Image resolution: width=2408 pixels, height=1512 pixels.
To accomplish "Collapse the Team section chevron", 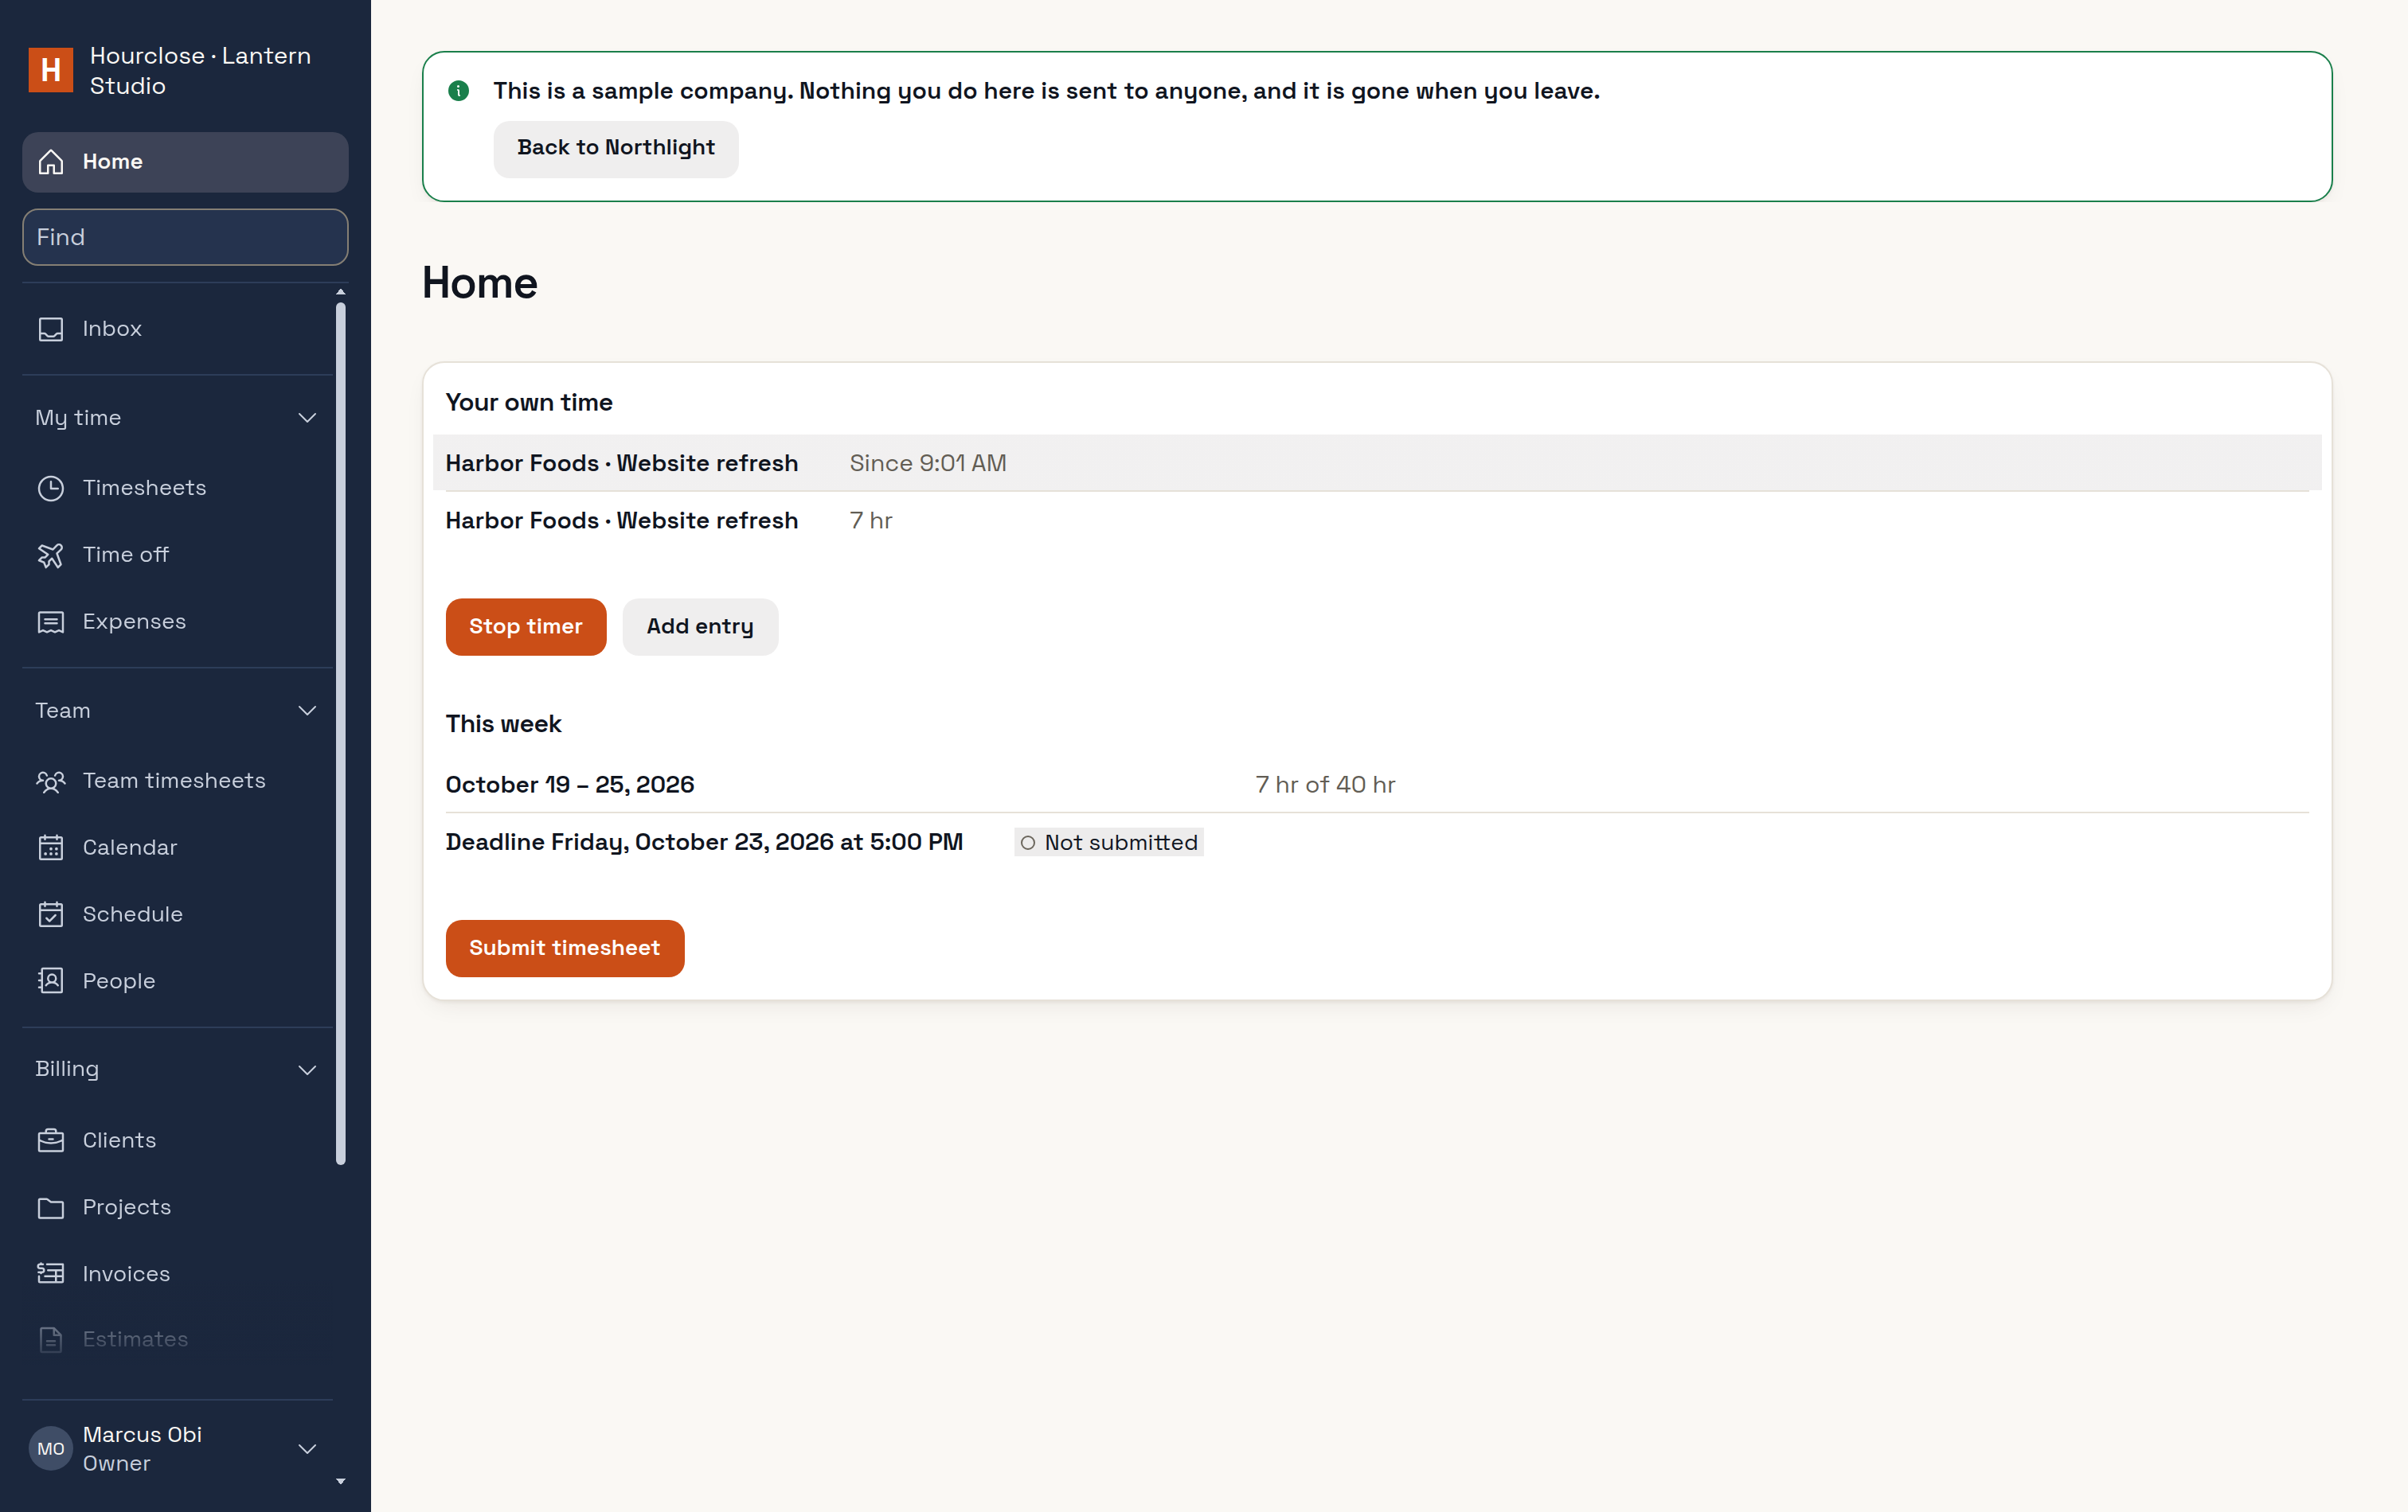I will 307,711.
